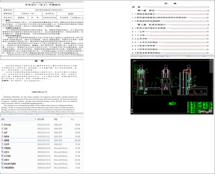Click the 286 KB size cell

(77, 141)
